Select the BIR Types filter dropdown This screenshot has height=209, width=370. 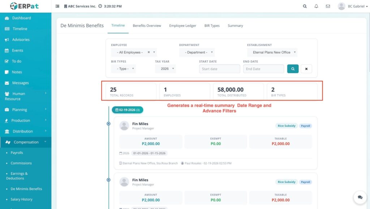click(x=125, y=69)
